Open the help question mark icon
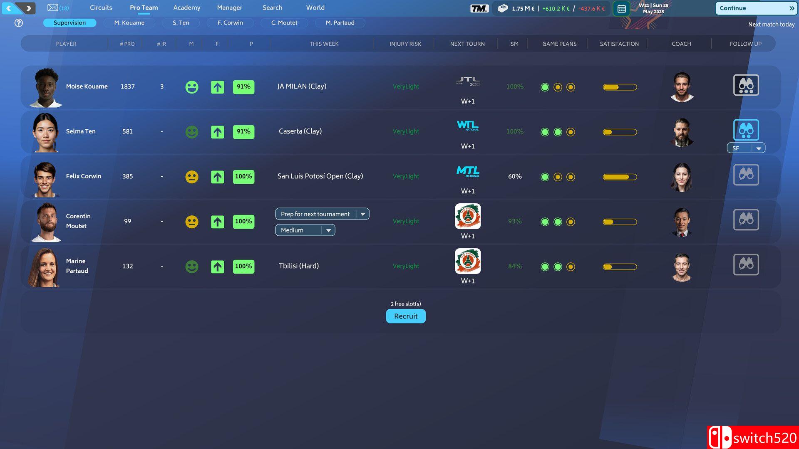Screen dimensions: 799x449 19,23
